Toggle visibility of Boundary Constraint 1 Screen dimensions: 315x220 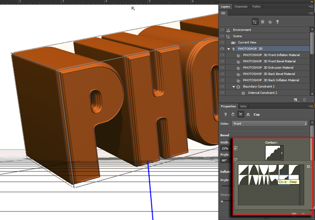point(223,87)
